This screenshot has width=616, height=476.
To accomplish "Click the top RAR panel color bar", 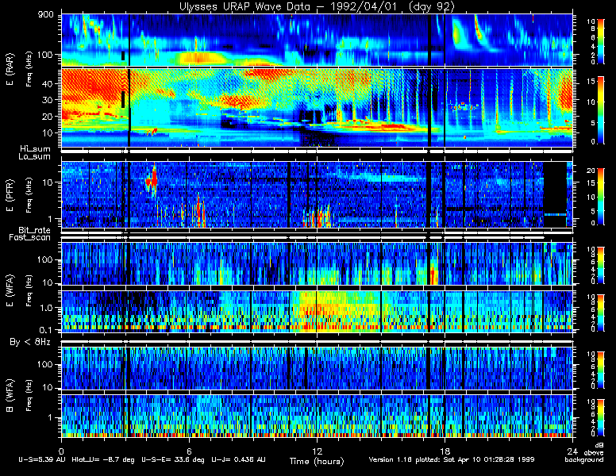I will [601, 40].
